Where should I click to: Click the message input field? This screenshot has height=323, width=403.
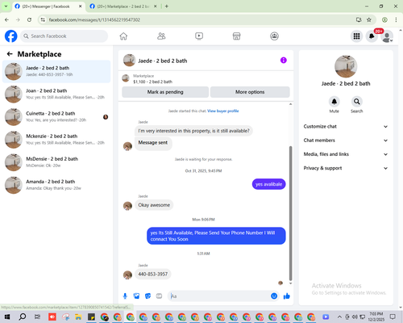pyautogui.click(x=220, y=296)
